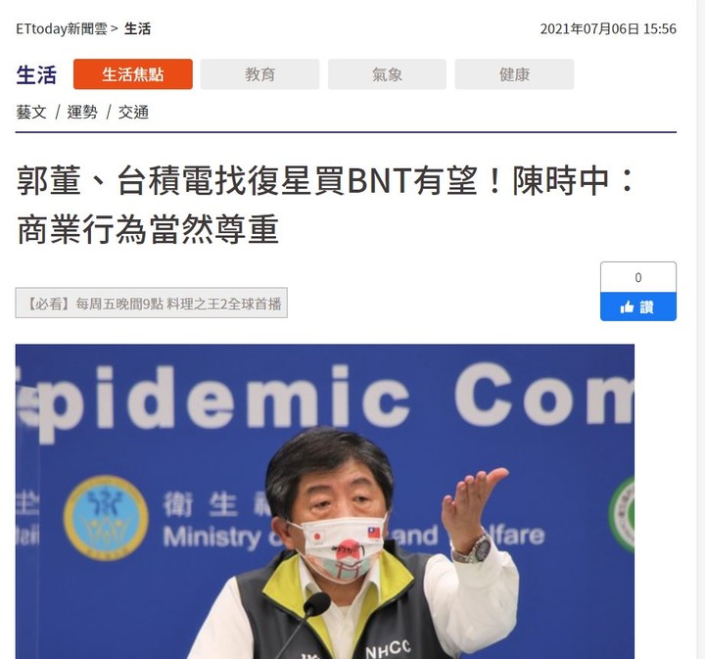Open 生活 breadcrumb link at top
Screen dimensions: 705x659
(138, 28)
